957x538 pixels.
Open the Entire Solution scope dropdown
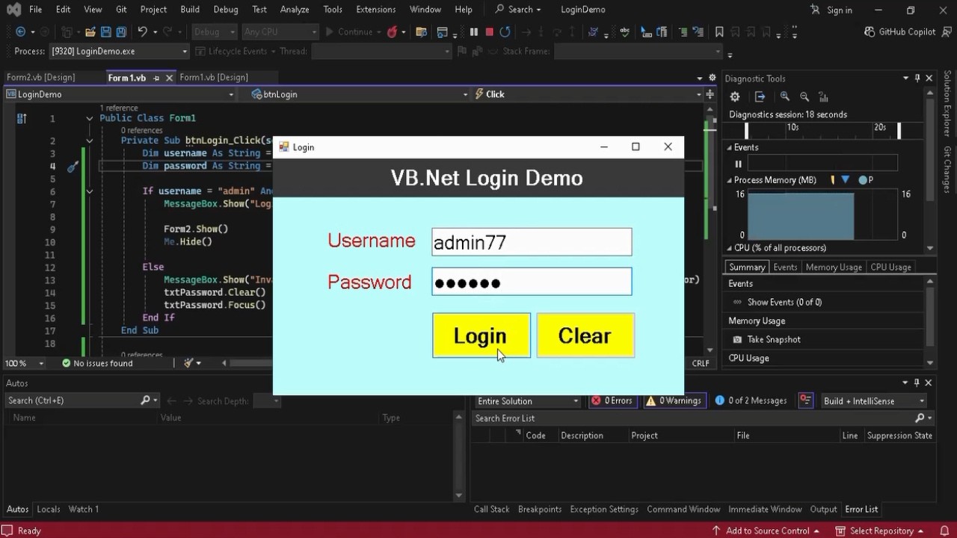528,401
